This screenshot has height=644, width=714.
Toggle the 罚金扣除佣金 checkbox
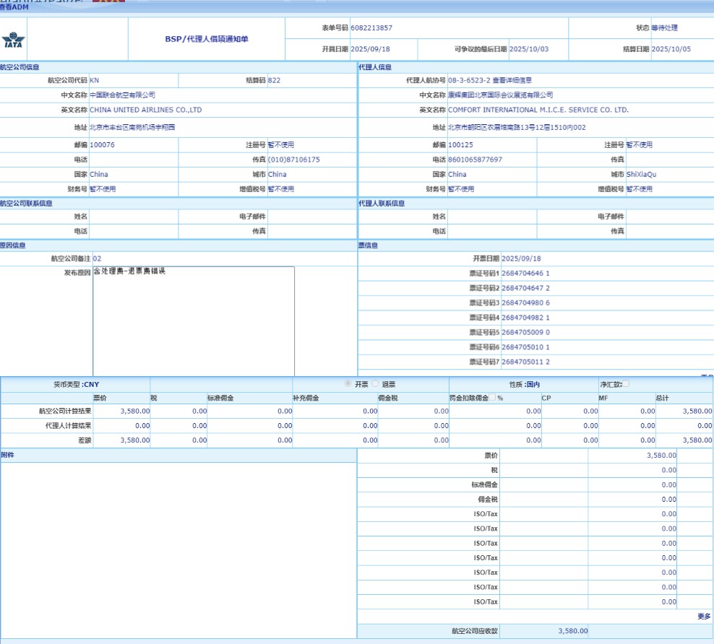click(492, 398)
